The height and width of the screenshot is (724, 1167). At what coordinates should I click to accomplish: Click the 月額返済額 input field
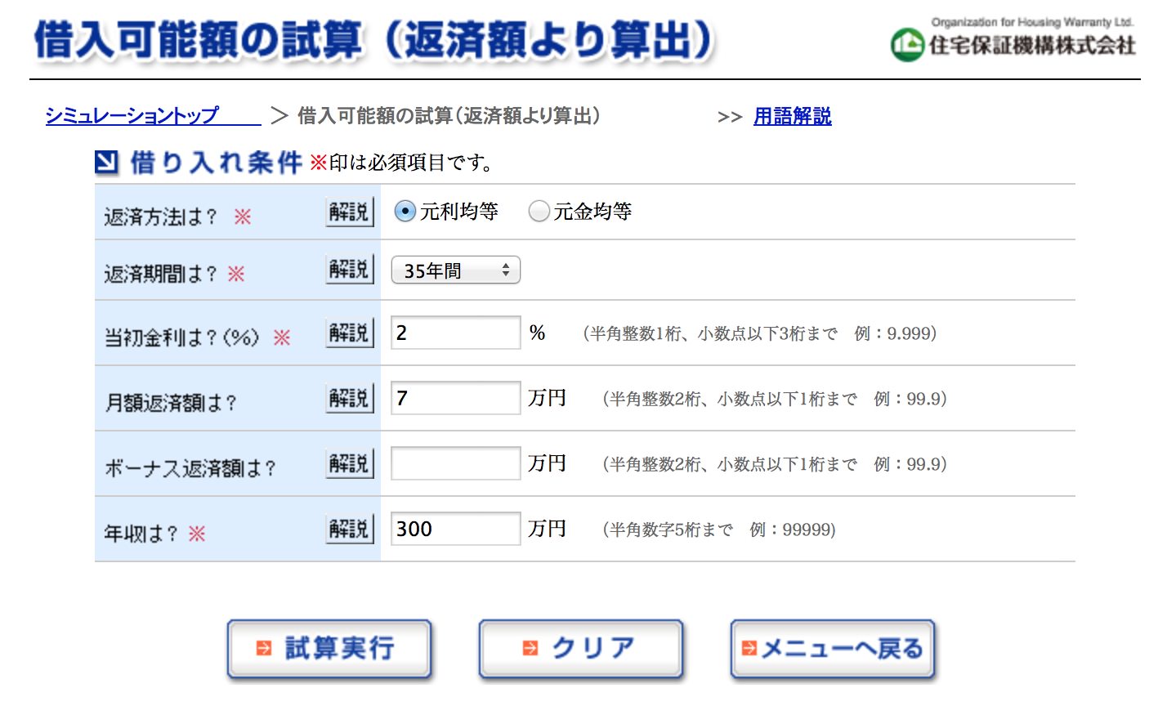click(455, 398)
